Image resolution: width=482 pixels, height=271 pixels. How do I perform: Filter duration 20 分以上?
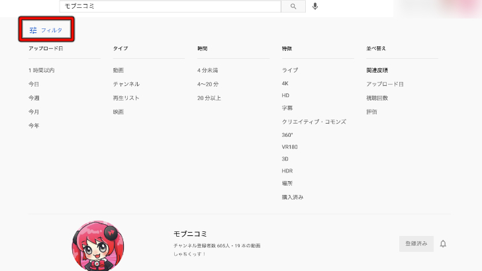pos(209,98)
